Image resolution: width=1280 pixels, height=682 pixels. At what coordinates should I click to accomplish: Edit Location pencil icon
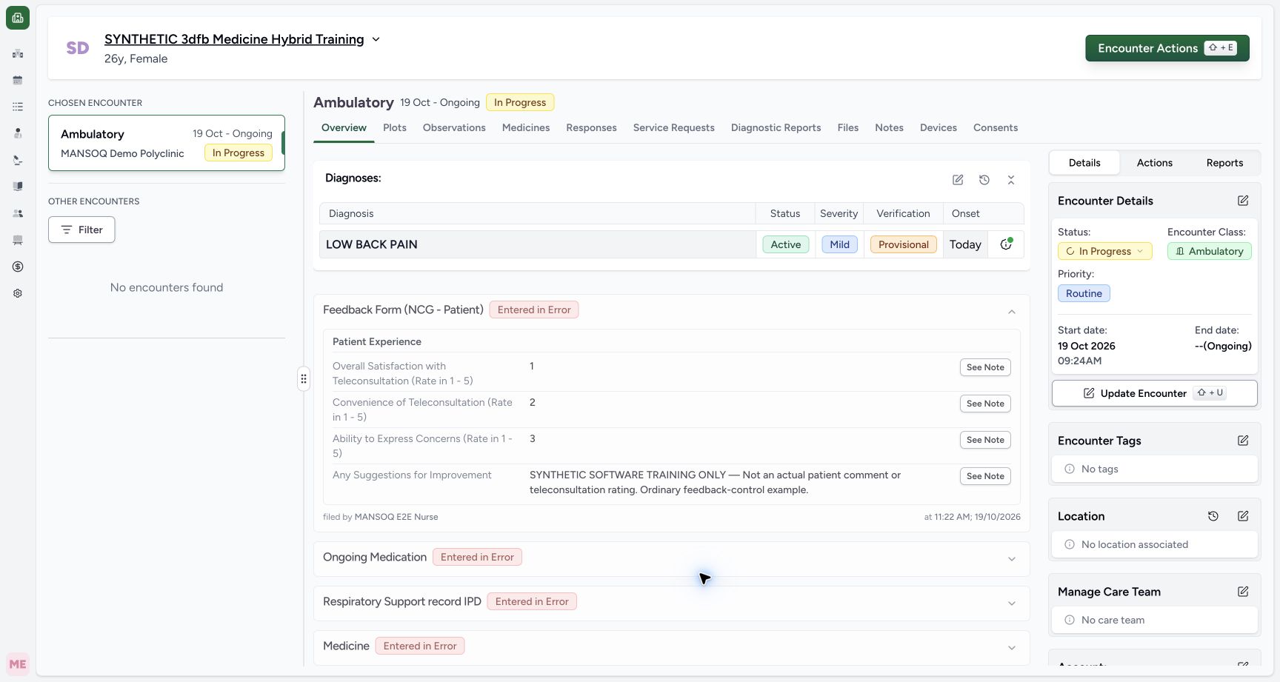coord(1243,516)
